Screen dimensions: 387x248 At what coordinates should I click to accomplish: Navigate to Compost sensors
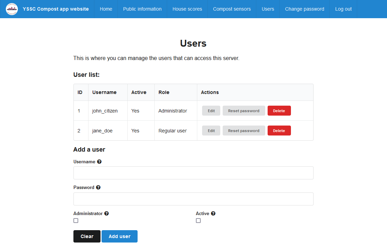[x=232, y=9]
